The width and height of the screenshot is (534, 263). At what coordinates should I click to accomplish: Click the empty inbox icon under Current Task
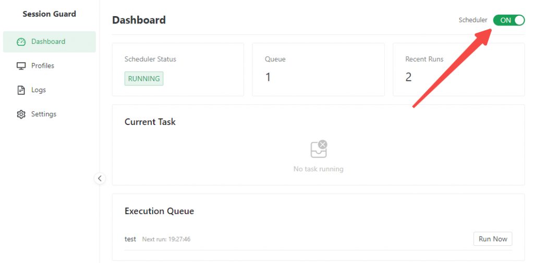point(318,149)
